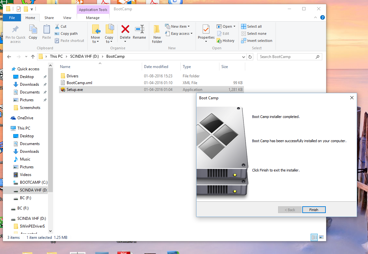Click the Rename icon
Image resolution: width=368 pixels, height=254 pixels.
click(x=140, y=29)
